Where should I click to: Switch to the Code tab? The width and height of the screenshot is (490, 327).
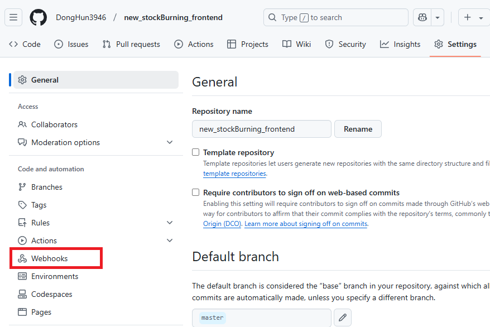(x=25, y=44)
